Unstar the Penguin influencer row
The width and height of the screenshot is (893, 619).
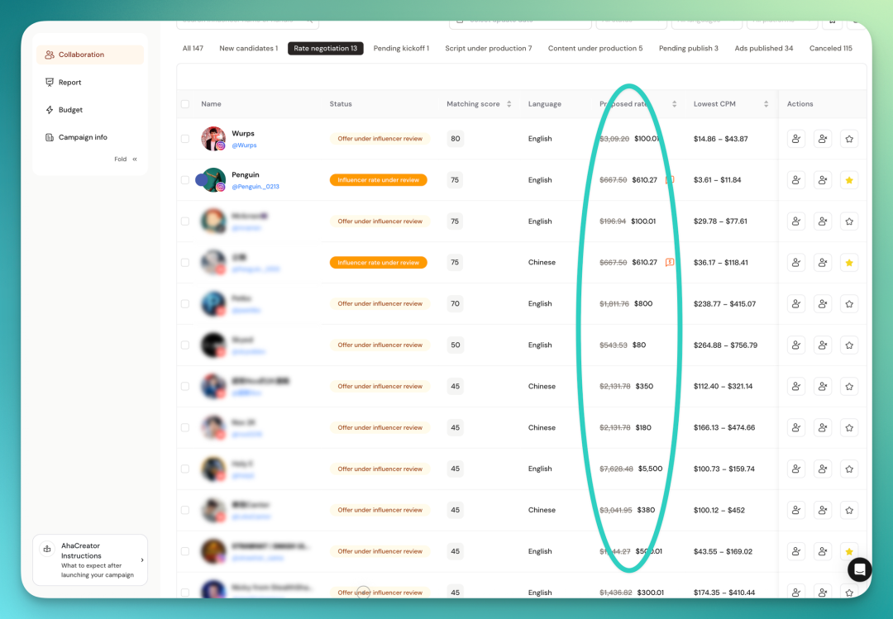(x=849, y=180)
